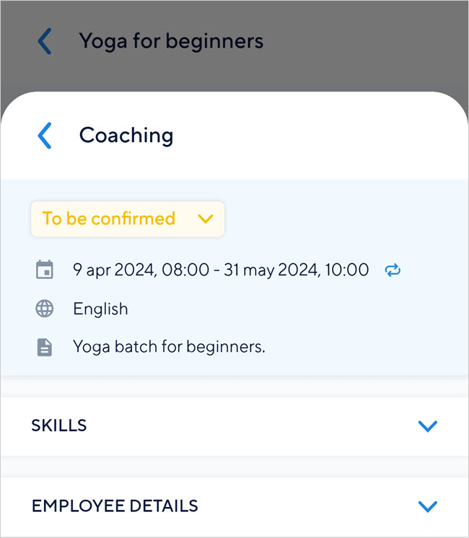Click the globe language icon
Screen dimensions: 469x538
coord(45,309)
